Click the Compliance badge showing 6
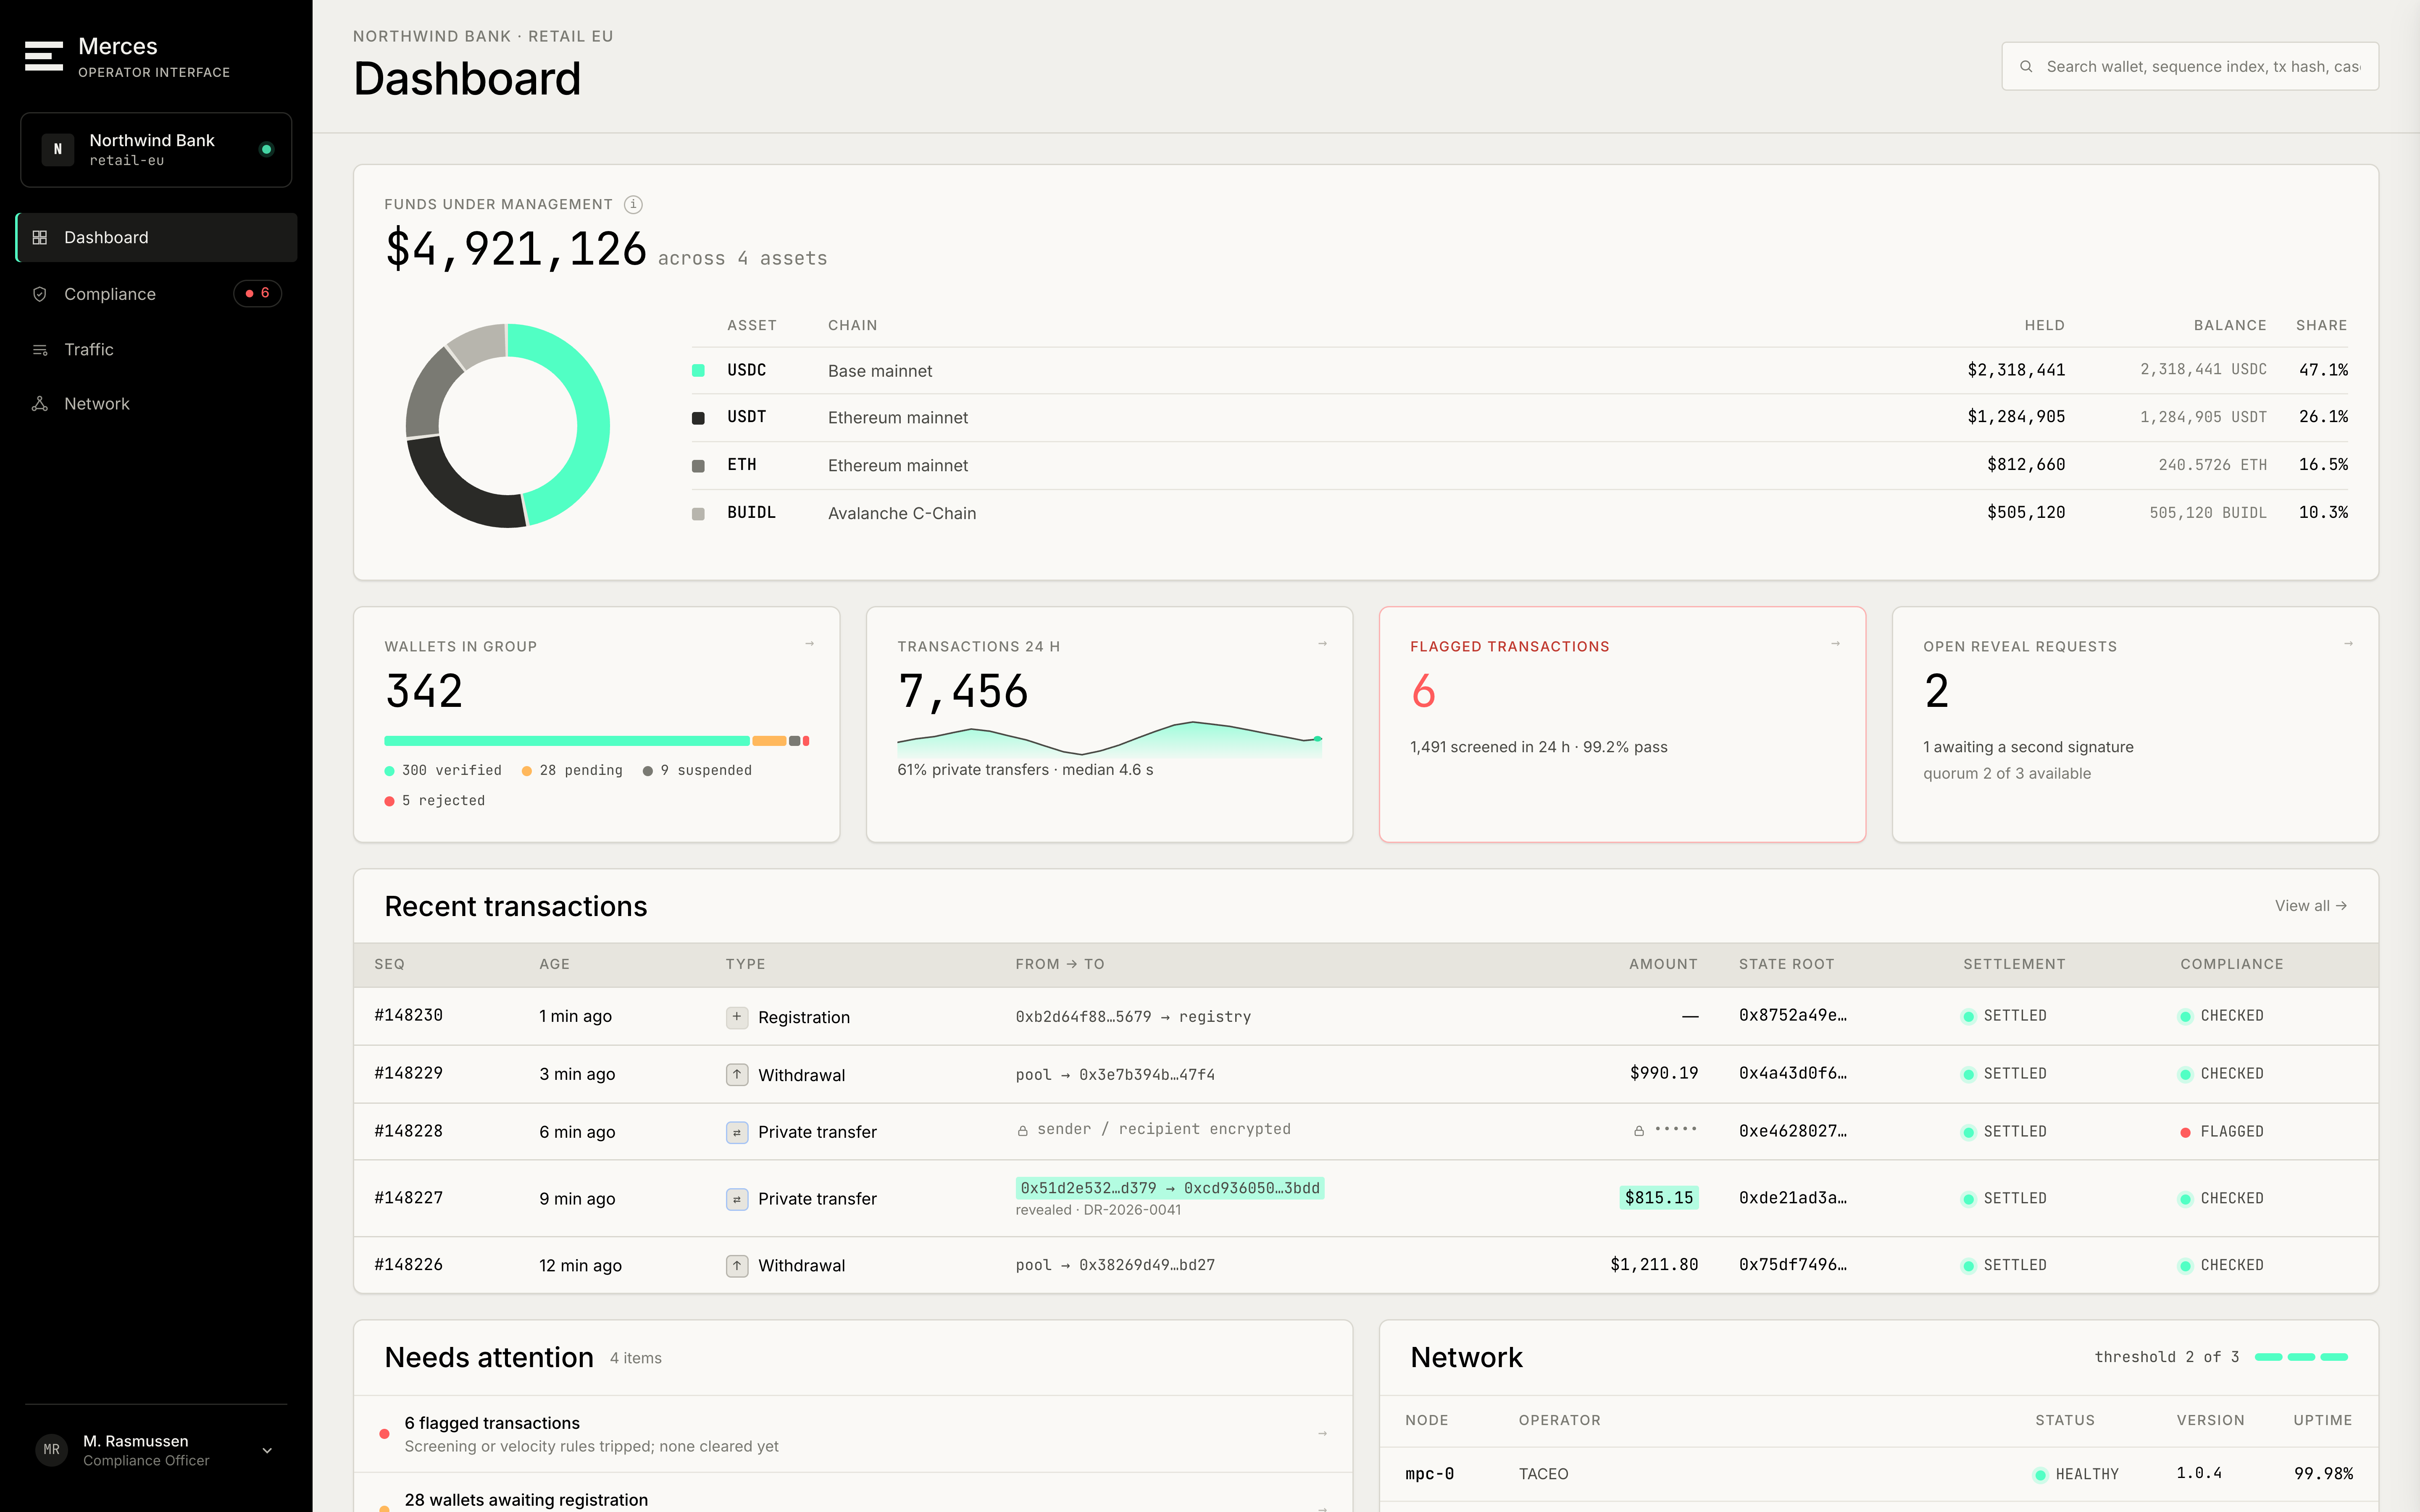 [x=258, y=294]
